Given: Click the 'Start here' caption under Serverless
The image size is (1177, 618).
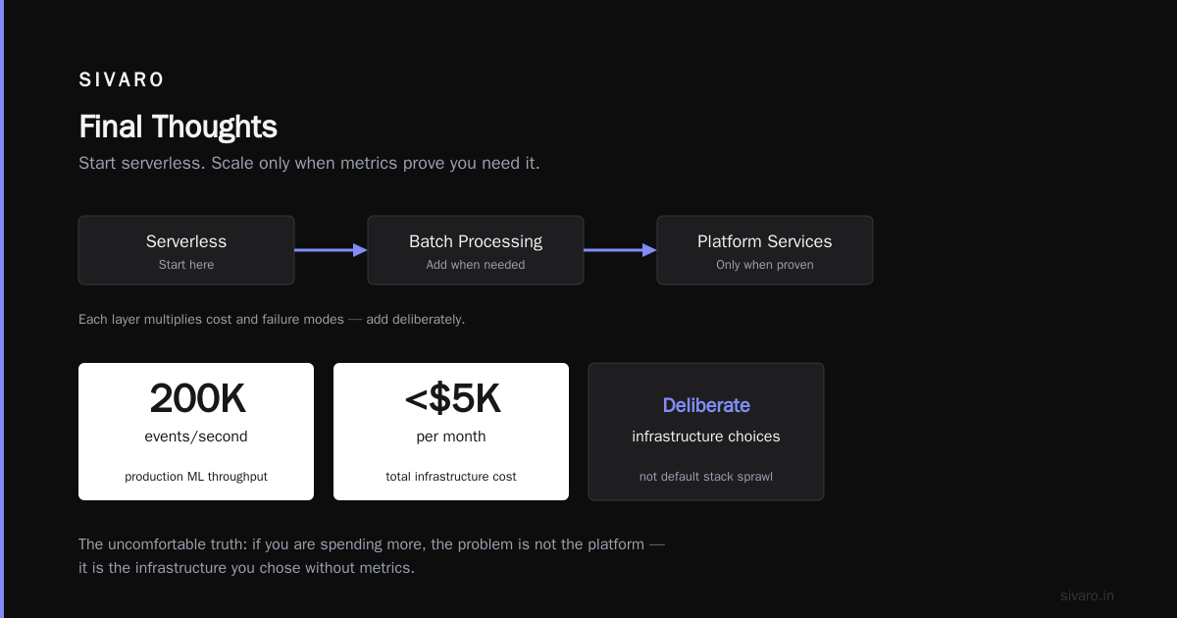Looking at the screenshot, I should click(x=186, y=265).
